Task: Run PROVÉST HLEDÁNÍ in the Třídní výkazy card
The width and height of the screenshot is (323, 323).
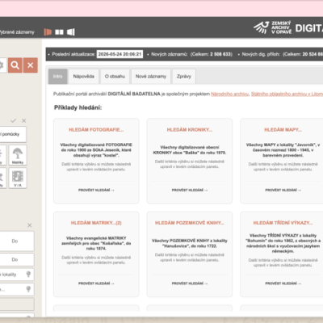Action: click(x=283, y=283)
